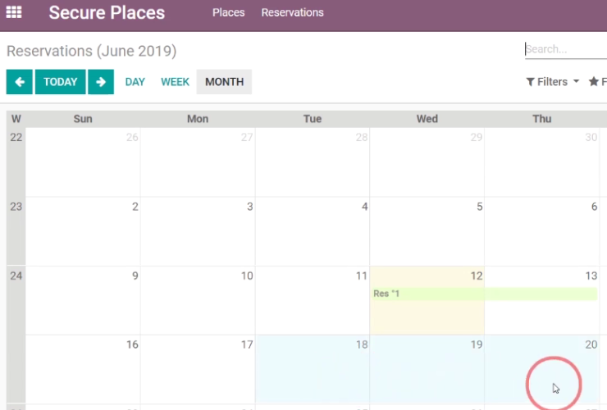Open the Reservations menu

tap(292, 12)
